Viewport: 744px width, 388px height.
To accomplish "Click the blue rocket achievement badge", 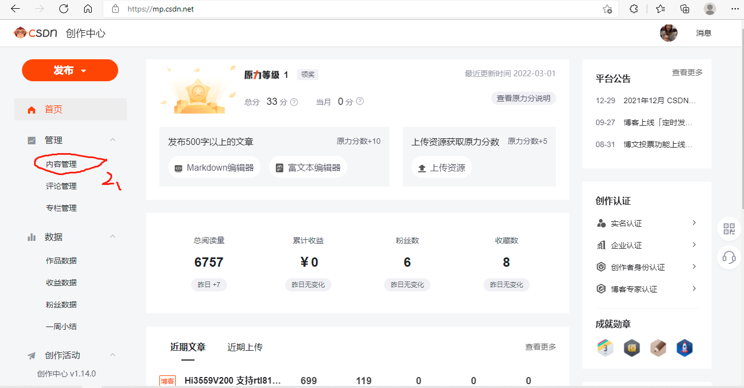I will click(685, 348).
